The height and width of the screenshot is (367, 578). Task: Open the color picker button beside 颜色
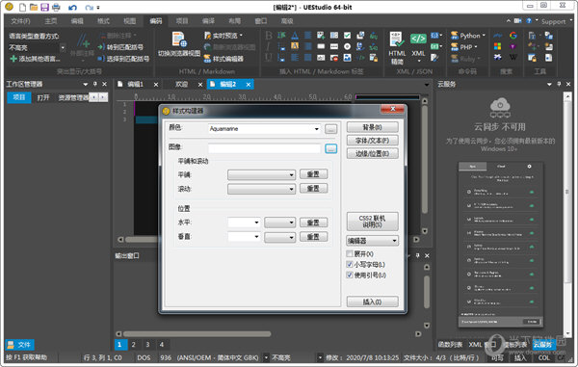point(331,129)
